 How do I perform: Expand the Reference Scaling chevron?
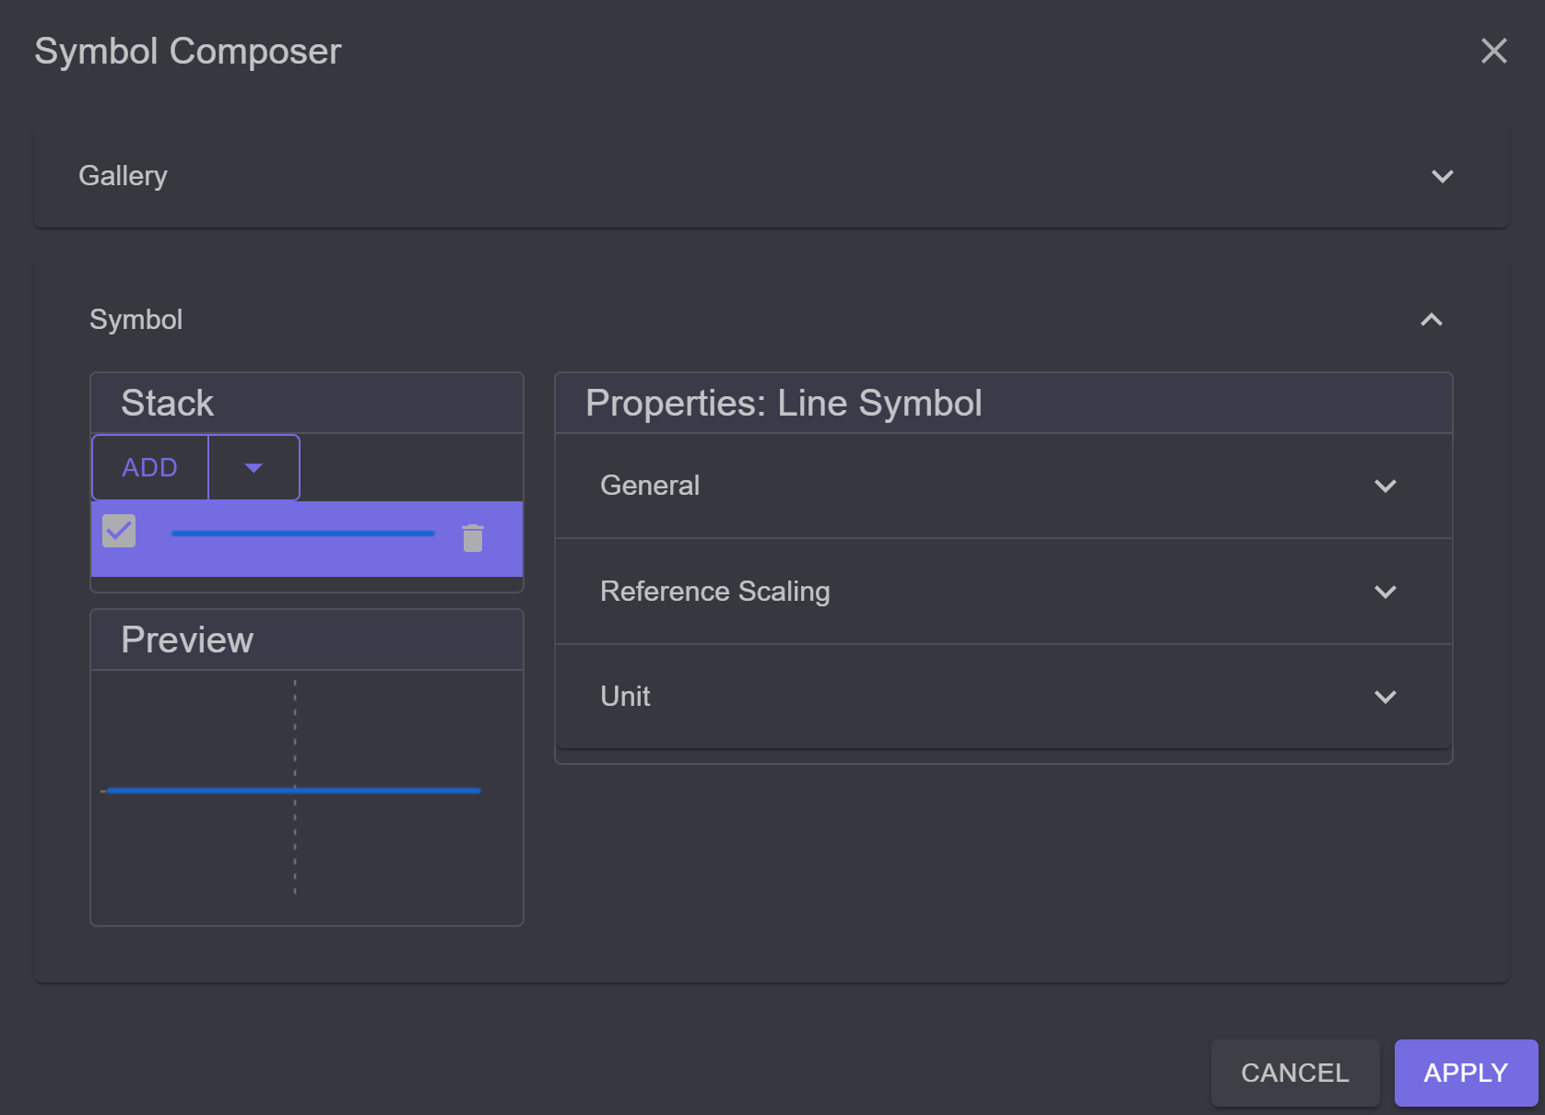(1385, 592)
